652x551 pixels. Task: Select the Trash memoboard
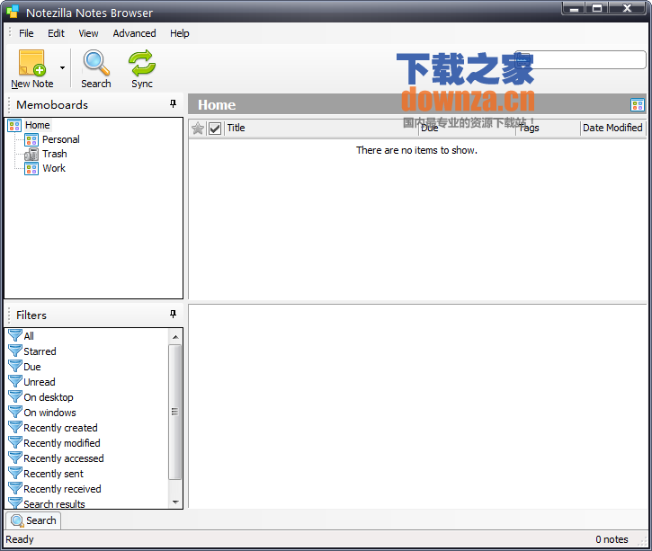coord(55,154)
